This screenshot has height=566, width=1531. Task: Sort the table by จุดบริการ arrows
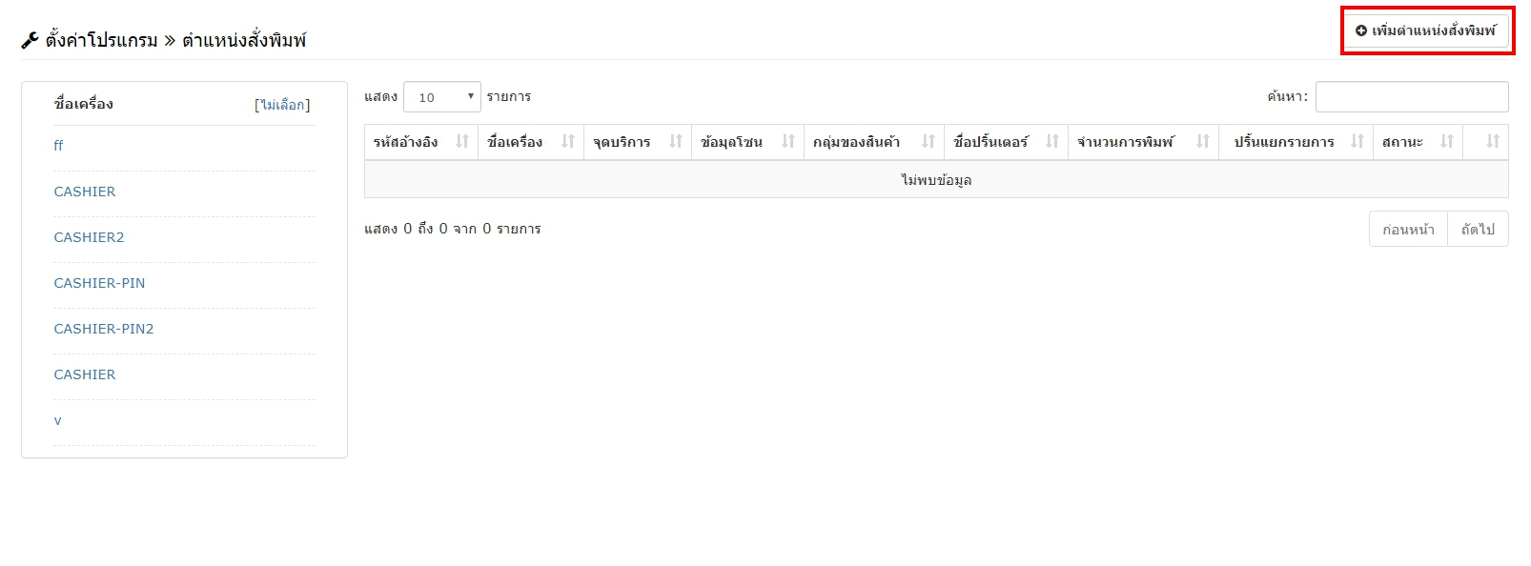point(676,142)
